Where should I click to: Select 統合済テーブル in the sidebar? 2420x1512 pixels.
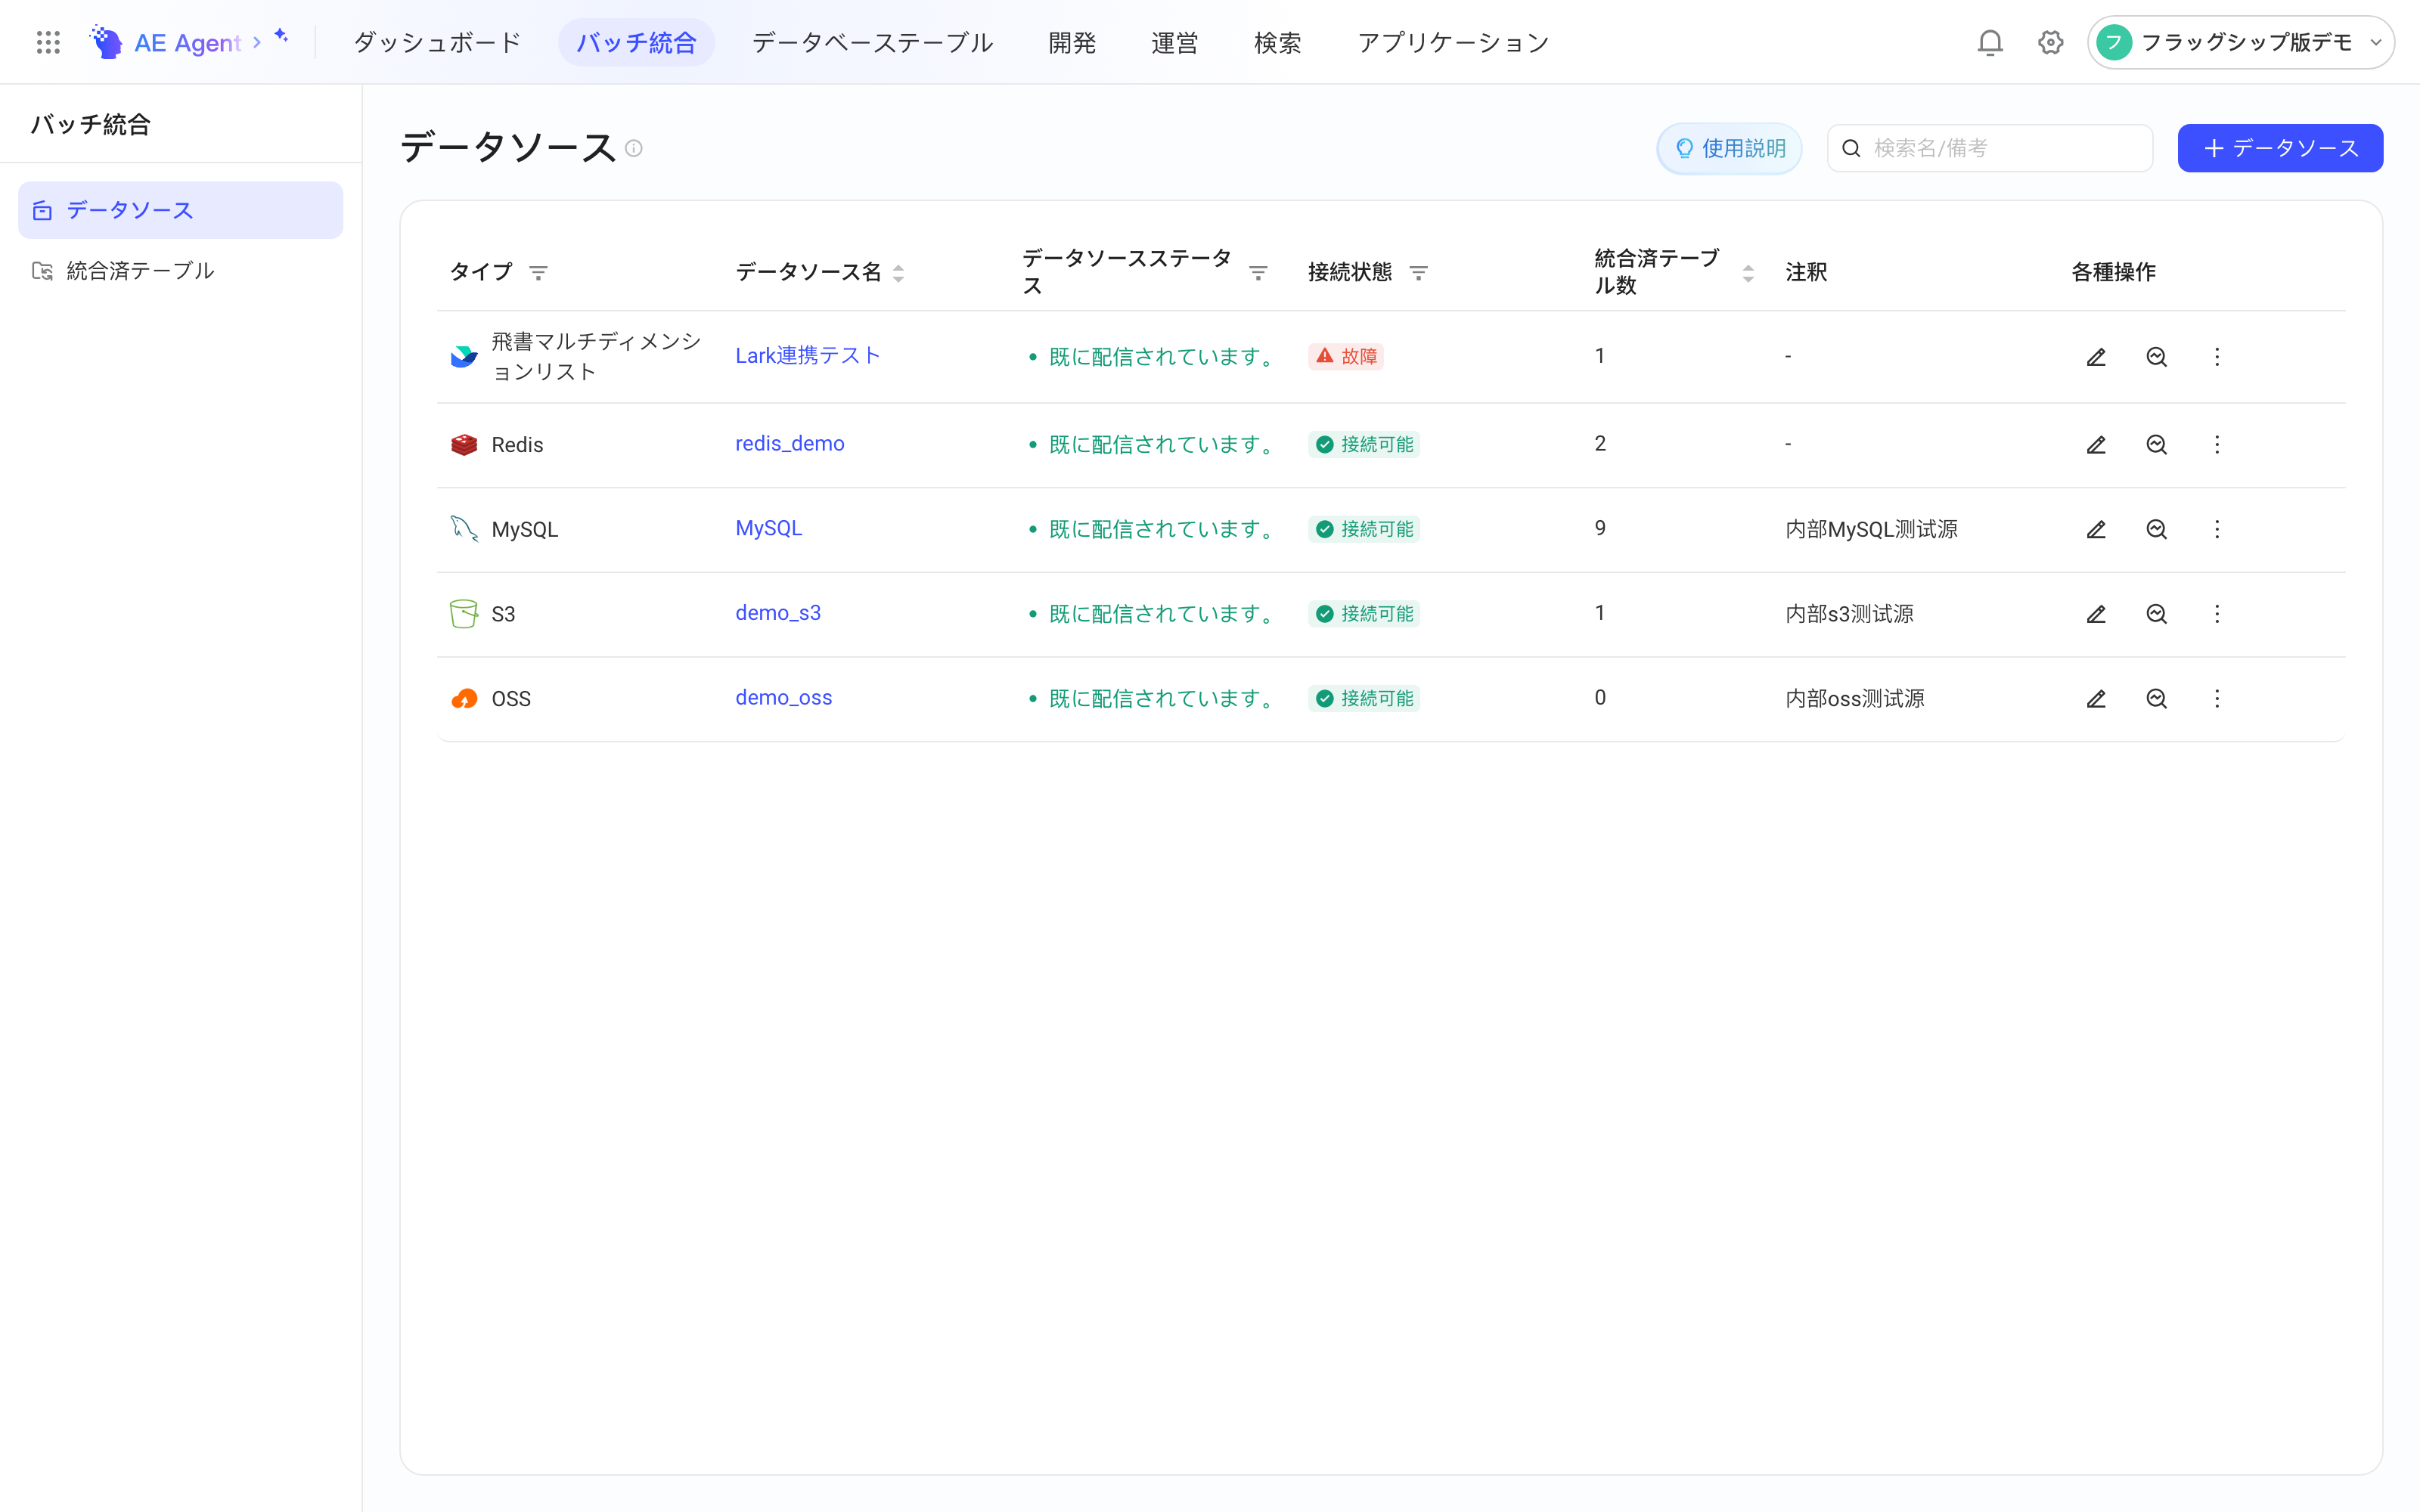180,271
